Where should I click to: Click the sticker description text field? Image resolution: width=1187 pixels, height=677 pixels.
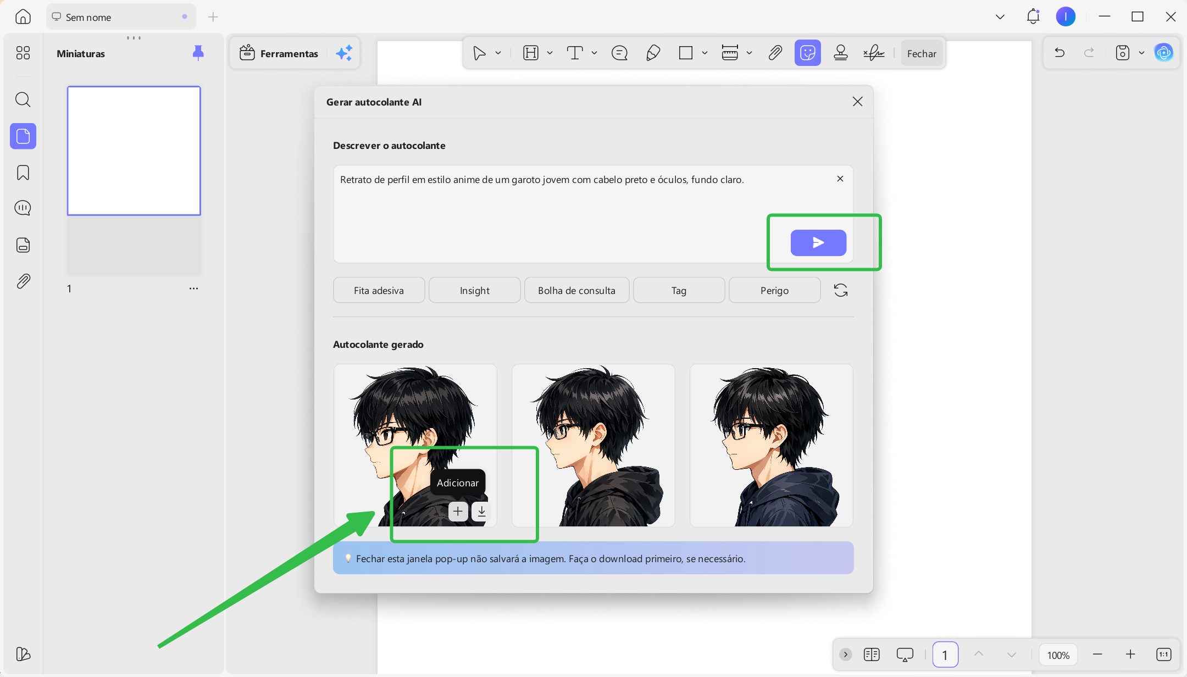tap(593, 214)
